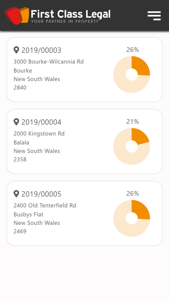Click Balala suburb text
The height and width of the screenshot is (301, 169).
tap(22, 142)
